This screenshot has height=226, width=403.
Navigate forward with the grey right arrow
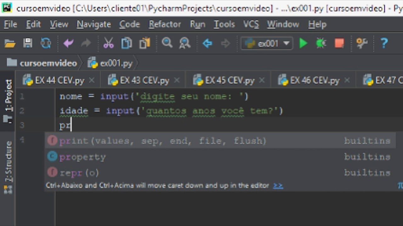(225, 43)
